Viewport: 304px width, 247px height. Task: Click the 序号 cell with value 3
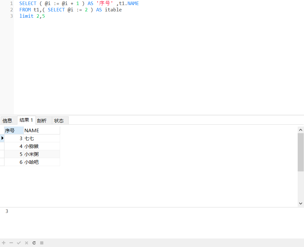[14, 139]
